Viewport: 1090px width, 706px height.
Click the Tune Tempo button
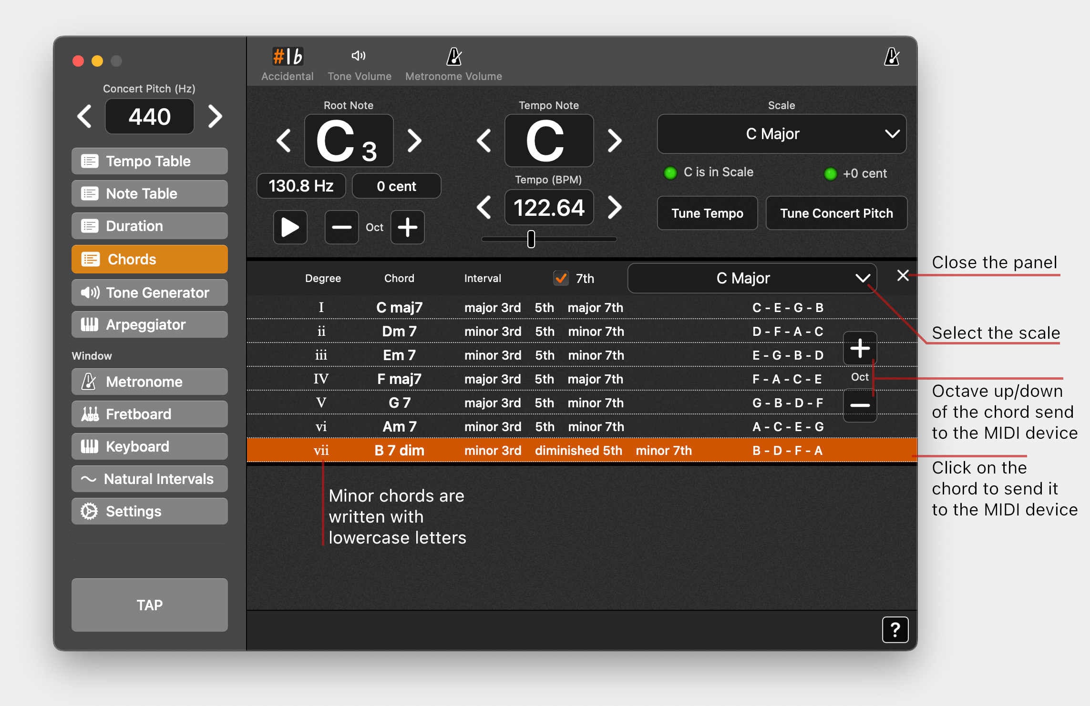click(707, 213)
